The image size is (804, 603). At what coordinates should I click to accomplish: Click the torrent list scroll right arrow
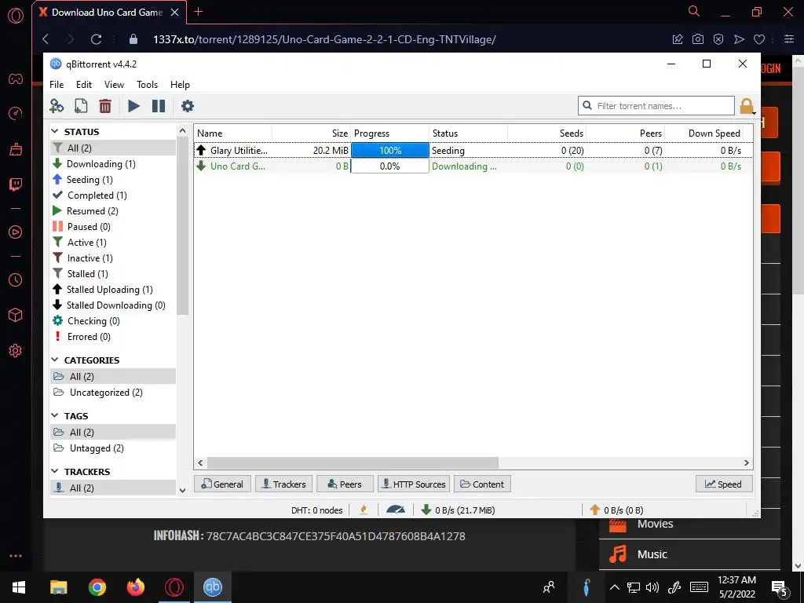pos(747,462)
